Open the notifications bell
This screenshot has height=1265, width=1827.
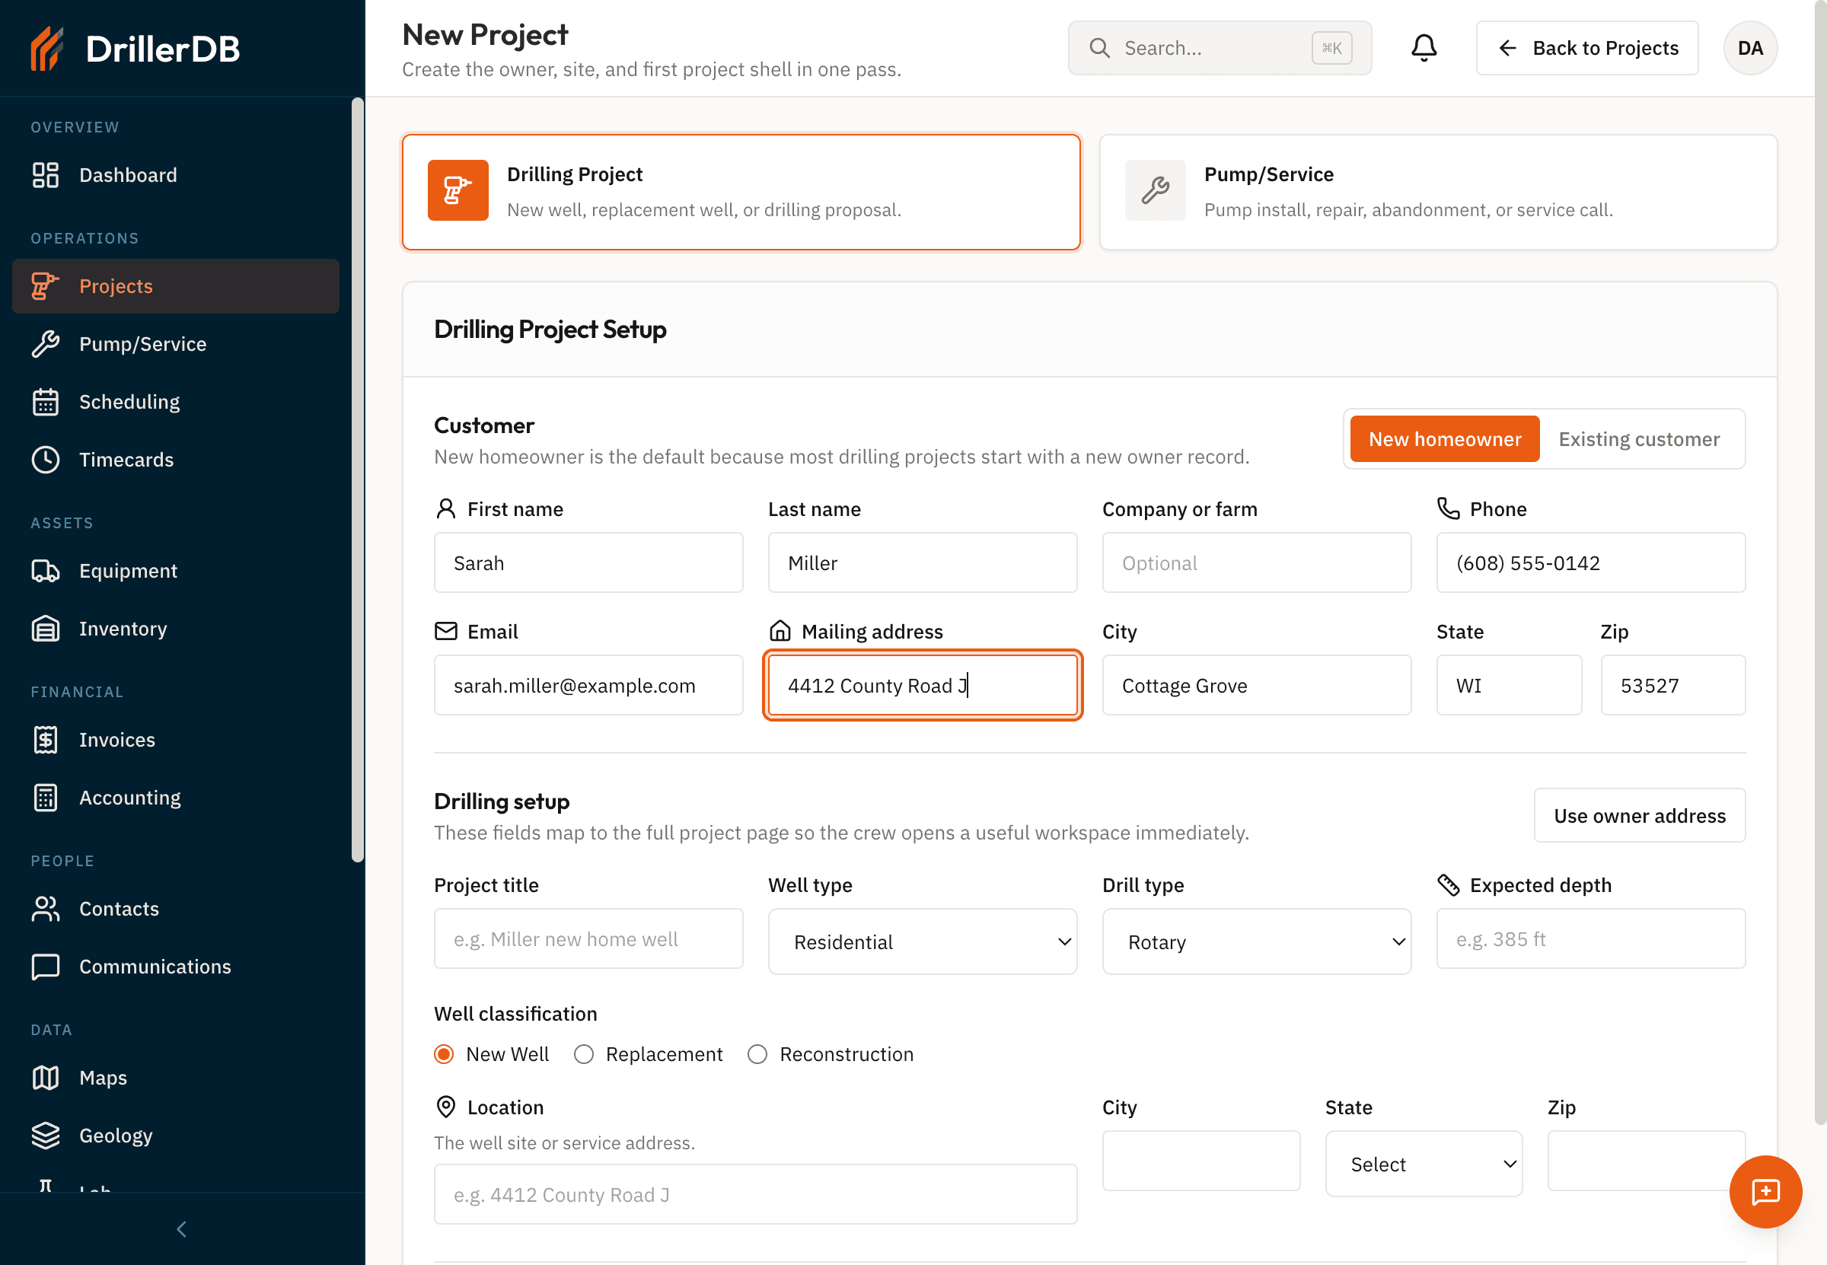click(x=1424, y=47)
